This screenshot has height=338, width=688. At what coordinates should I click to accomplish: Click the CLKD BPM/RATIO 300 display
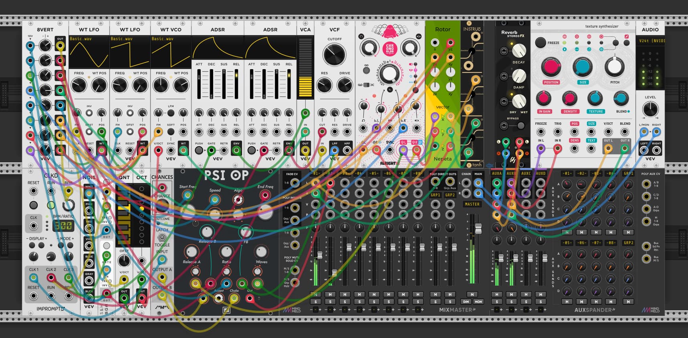[x=63, y=226]
